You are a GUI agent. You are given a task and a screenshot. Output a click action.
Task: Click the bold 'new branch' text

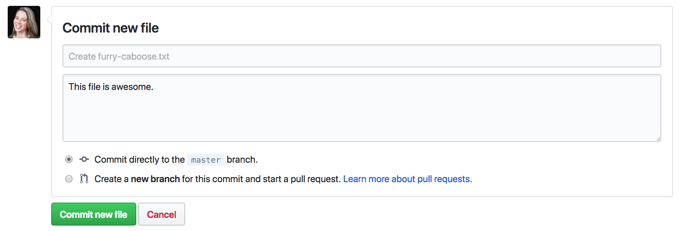[155, 179]
